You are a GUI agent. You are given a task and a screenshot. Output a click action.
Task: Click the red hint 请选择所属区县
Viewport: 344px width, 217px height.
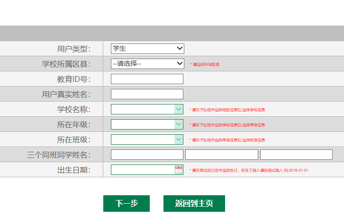click(205, 64)
